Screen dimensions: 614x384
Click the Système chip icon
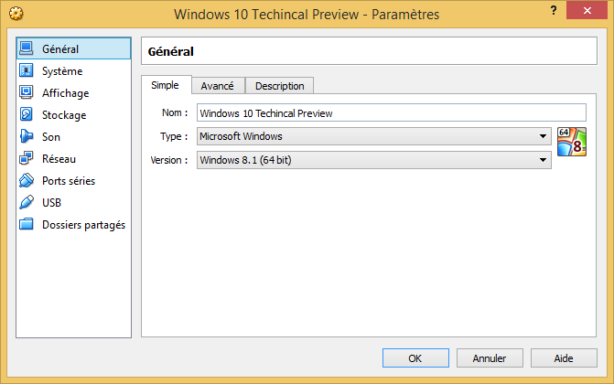(x=27, y=70)
